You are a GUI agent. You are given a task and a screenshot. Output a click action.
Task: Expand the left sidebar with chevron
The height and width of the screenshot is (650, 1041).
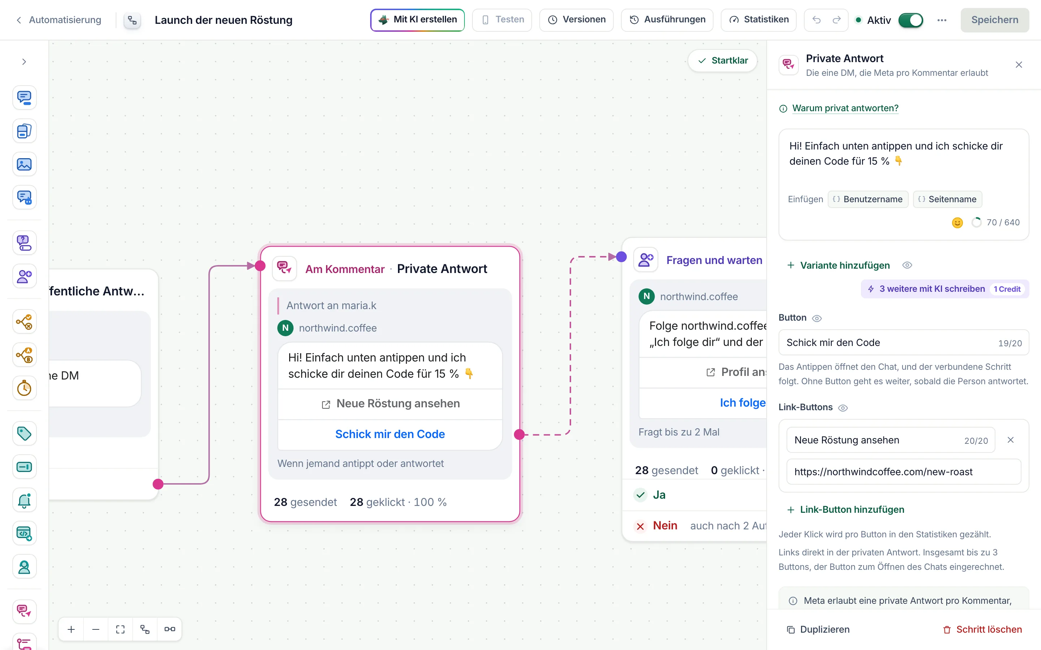pos(24,62)
